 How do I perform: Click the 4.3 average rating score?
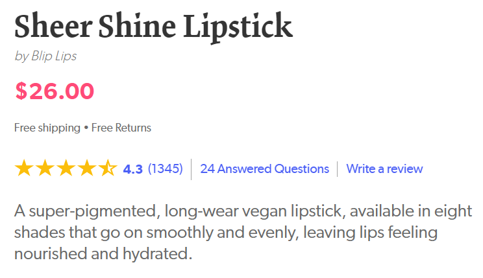(x=132, y=169)
